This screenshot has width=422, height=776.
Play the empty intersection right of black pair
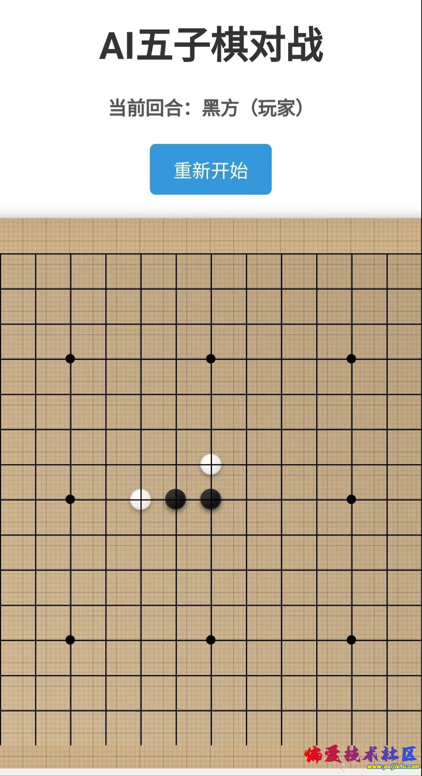pos(246,499)
